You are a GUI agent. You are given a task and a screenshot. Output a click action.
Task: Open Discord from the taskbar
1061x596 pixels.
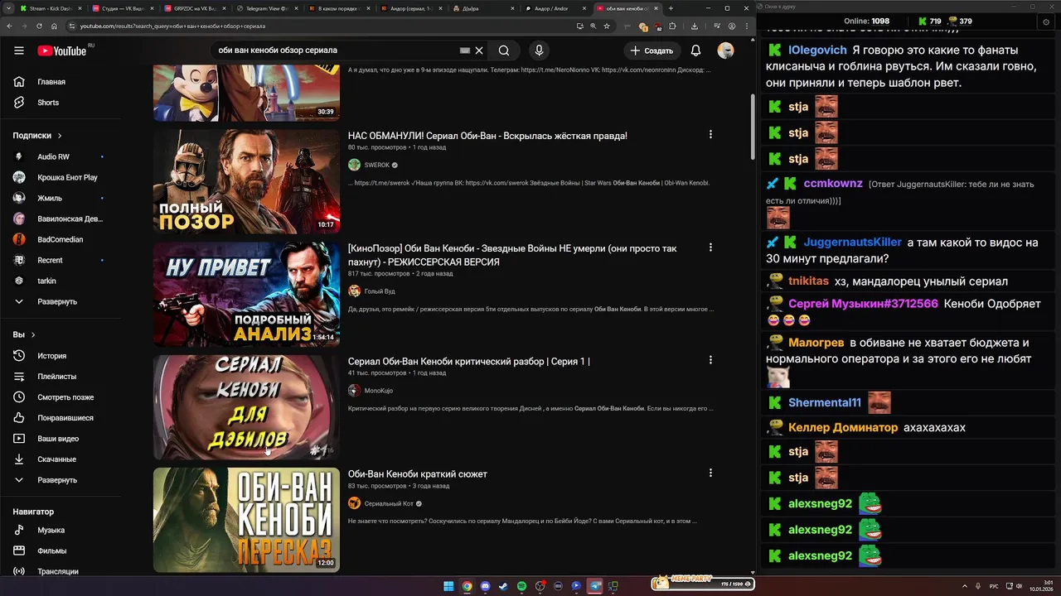pyautogui.click(x=485, y=586)
